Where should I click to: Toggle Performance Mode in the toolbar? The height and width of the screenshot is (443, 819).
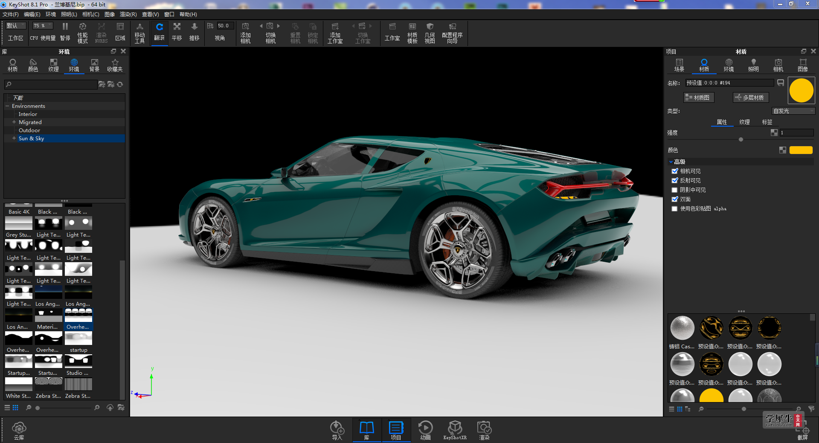pyautogui.click(x=82, y=32)
